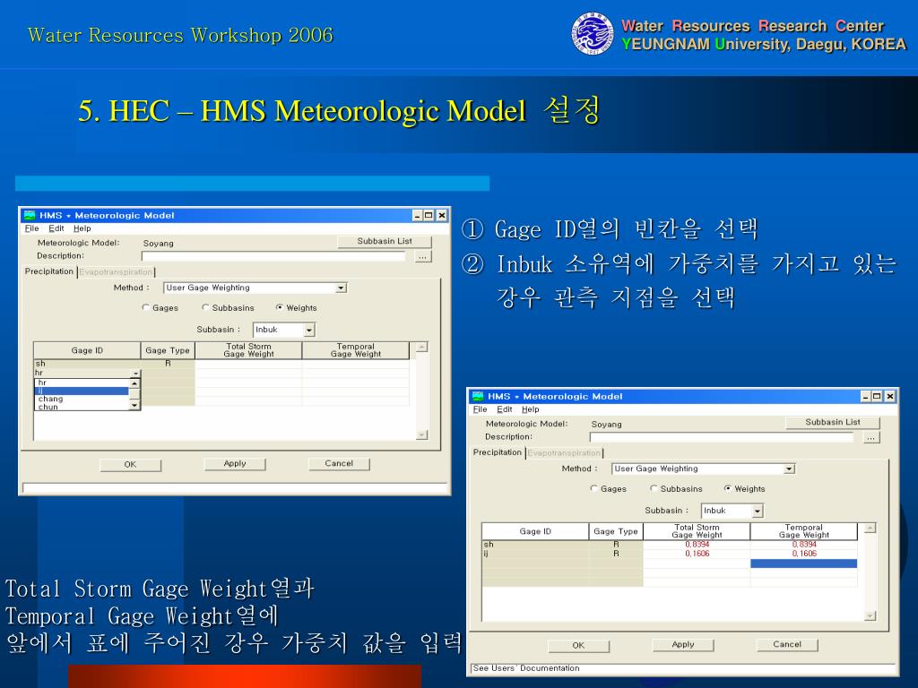Viewport: 918px width, 688px height.
Task: Click Subbasin List button in upper window
Action: 385,241
